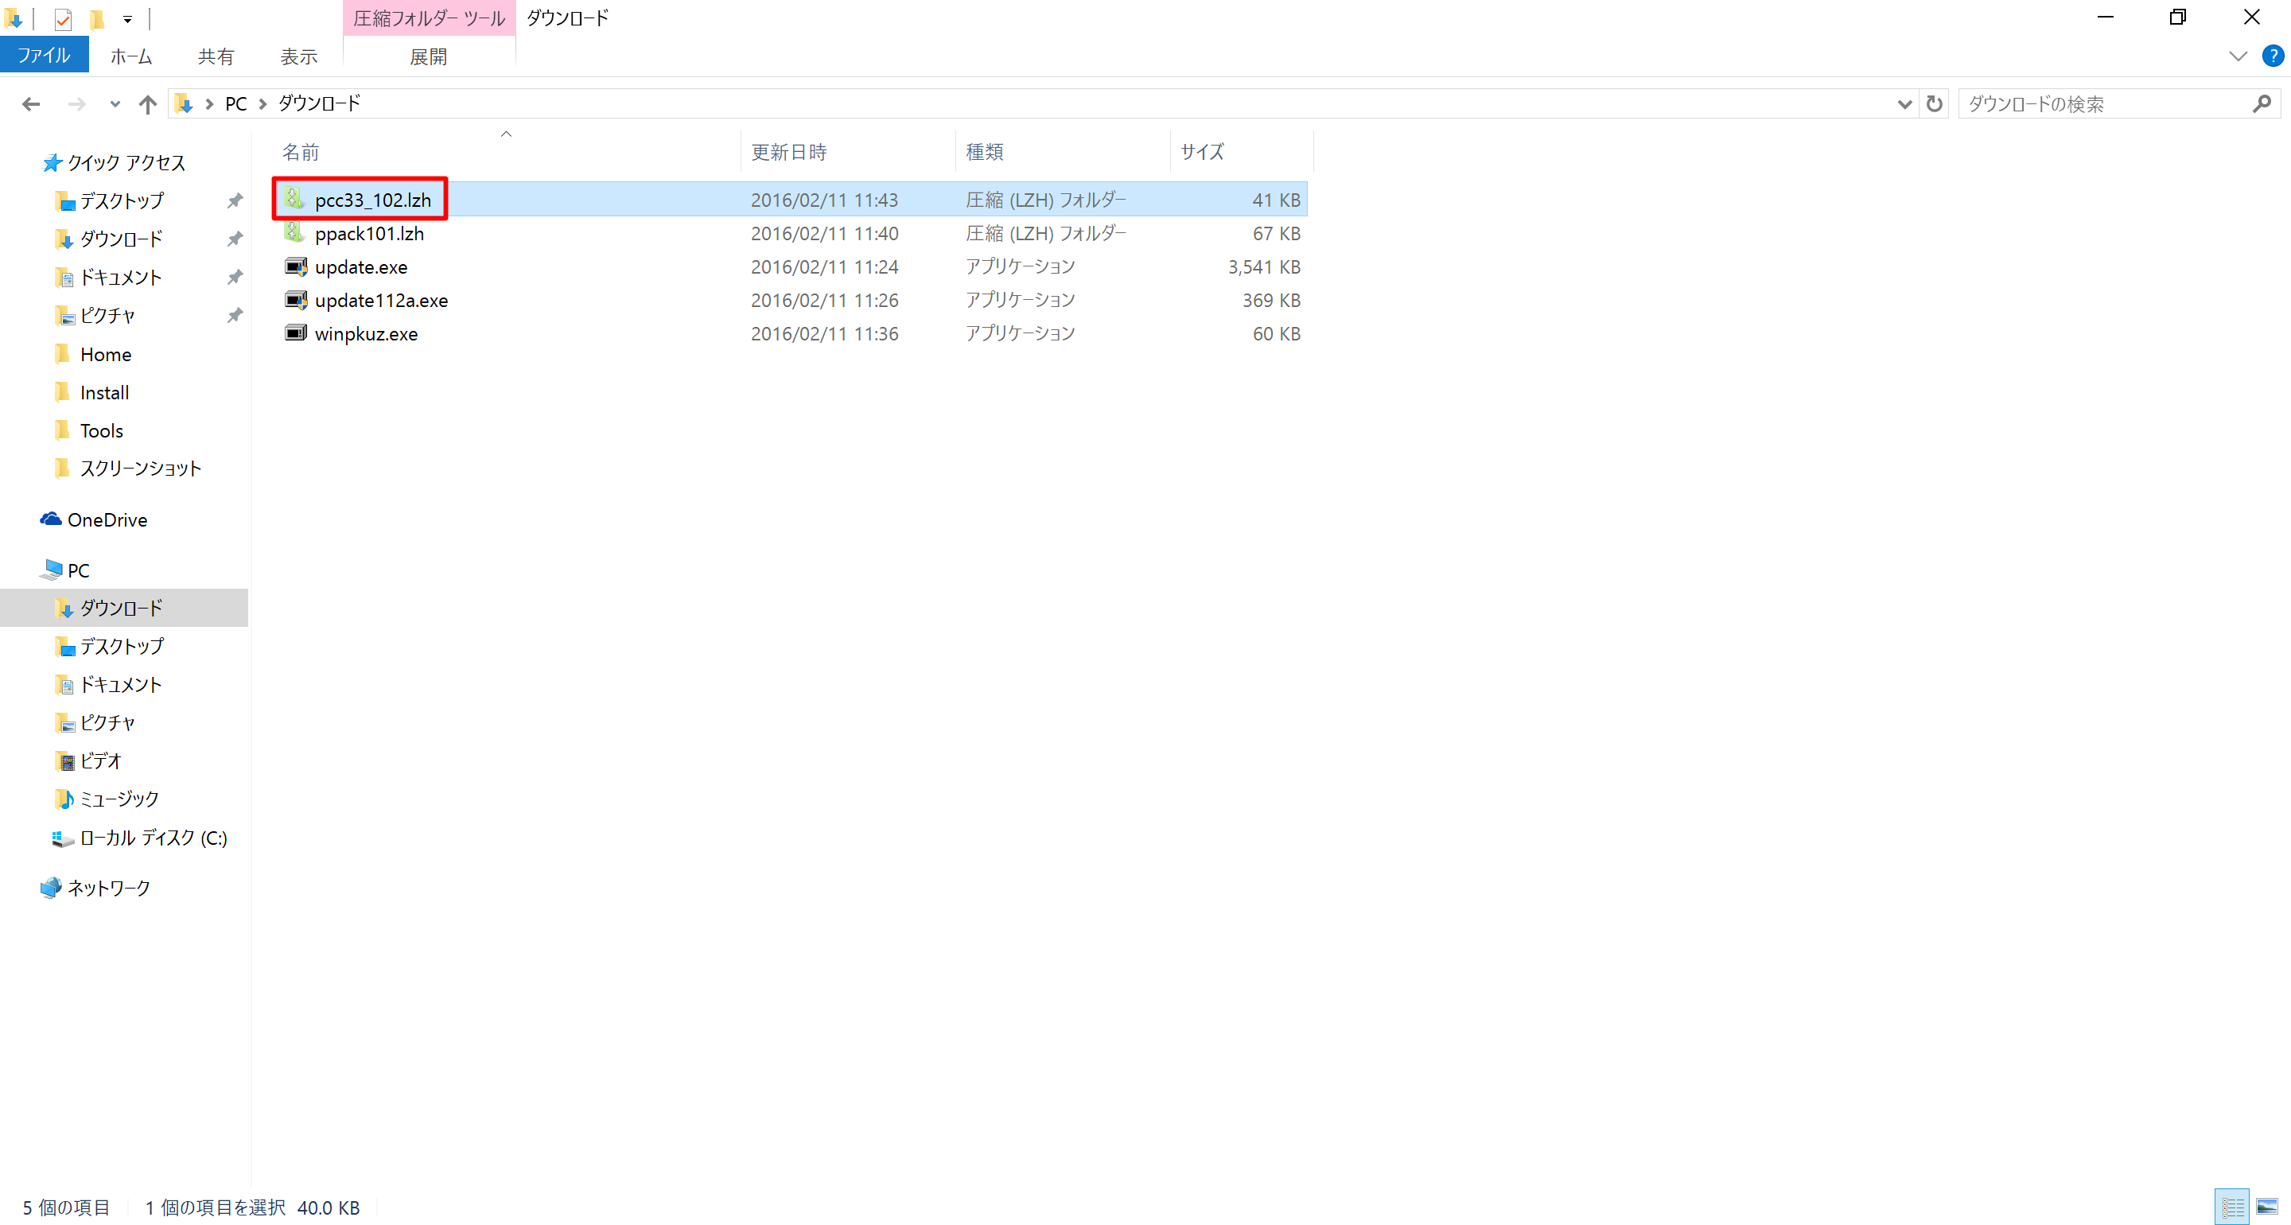Click the pin icon next to デスクトップ
Screen dimensions: 2291x1225
point(235,201)
